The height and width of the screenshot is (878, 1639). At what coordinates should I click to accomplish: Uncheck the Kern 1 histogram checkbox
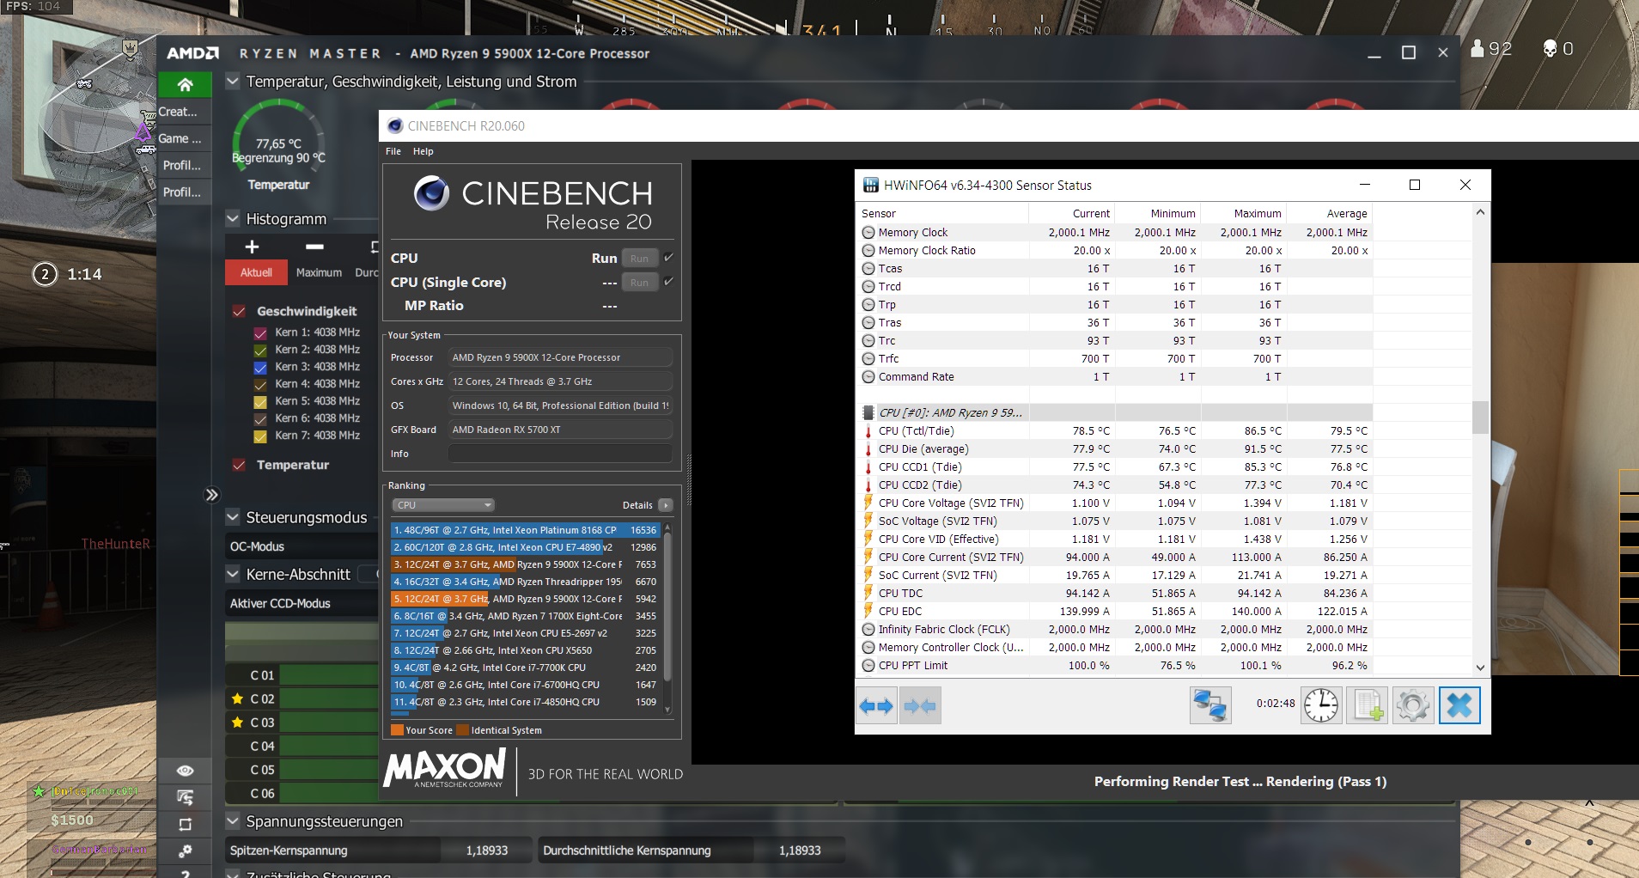coord(260,332)
